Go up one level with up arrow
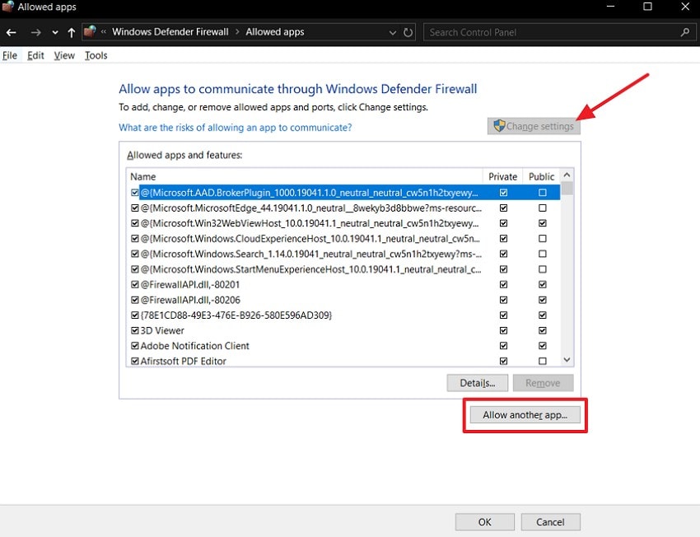Screen dimensions: 700x537 71,32
